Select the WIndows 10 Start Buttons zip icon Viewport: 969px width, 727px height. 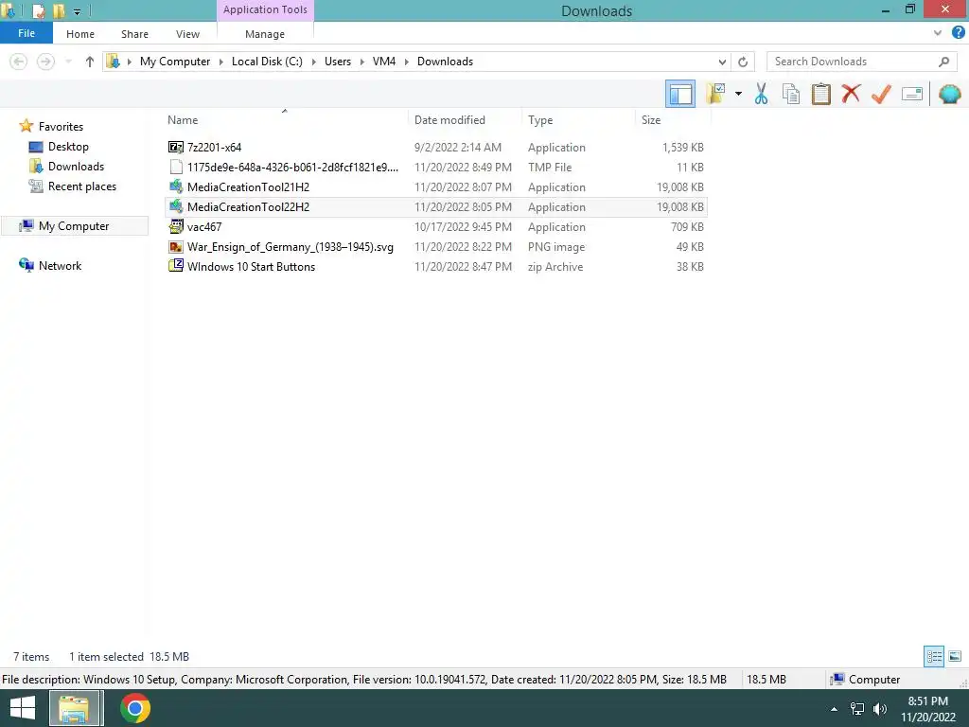(x=176, y=266)
